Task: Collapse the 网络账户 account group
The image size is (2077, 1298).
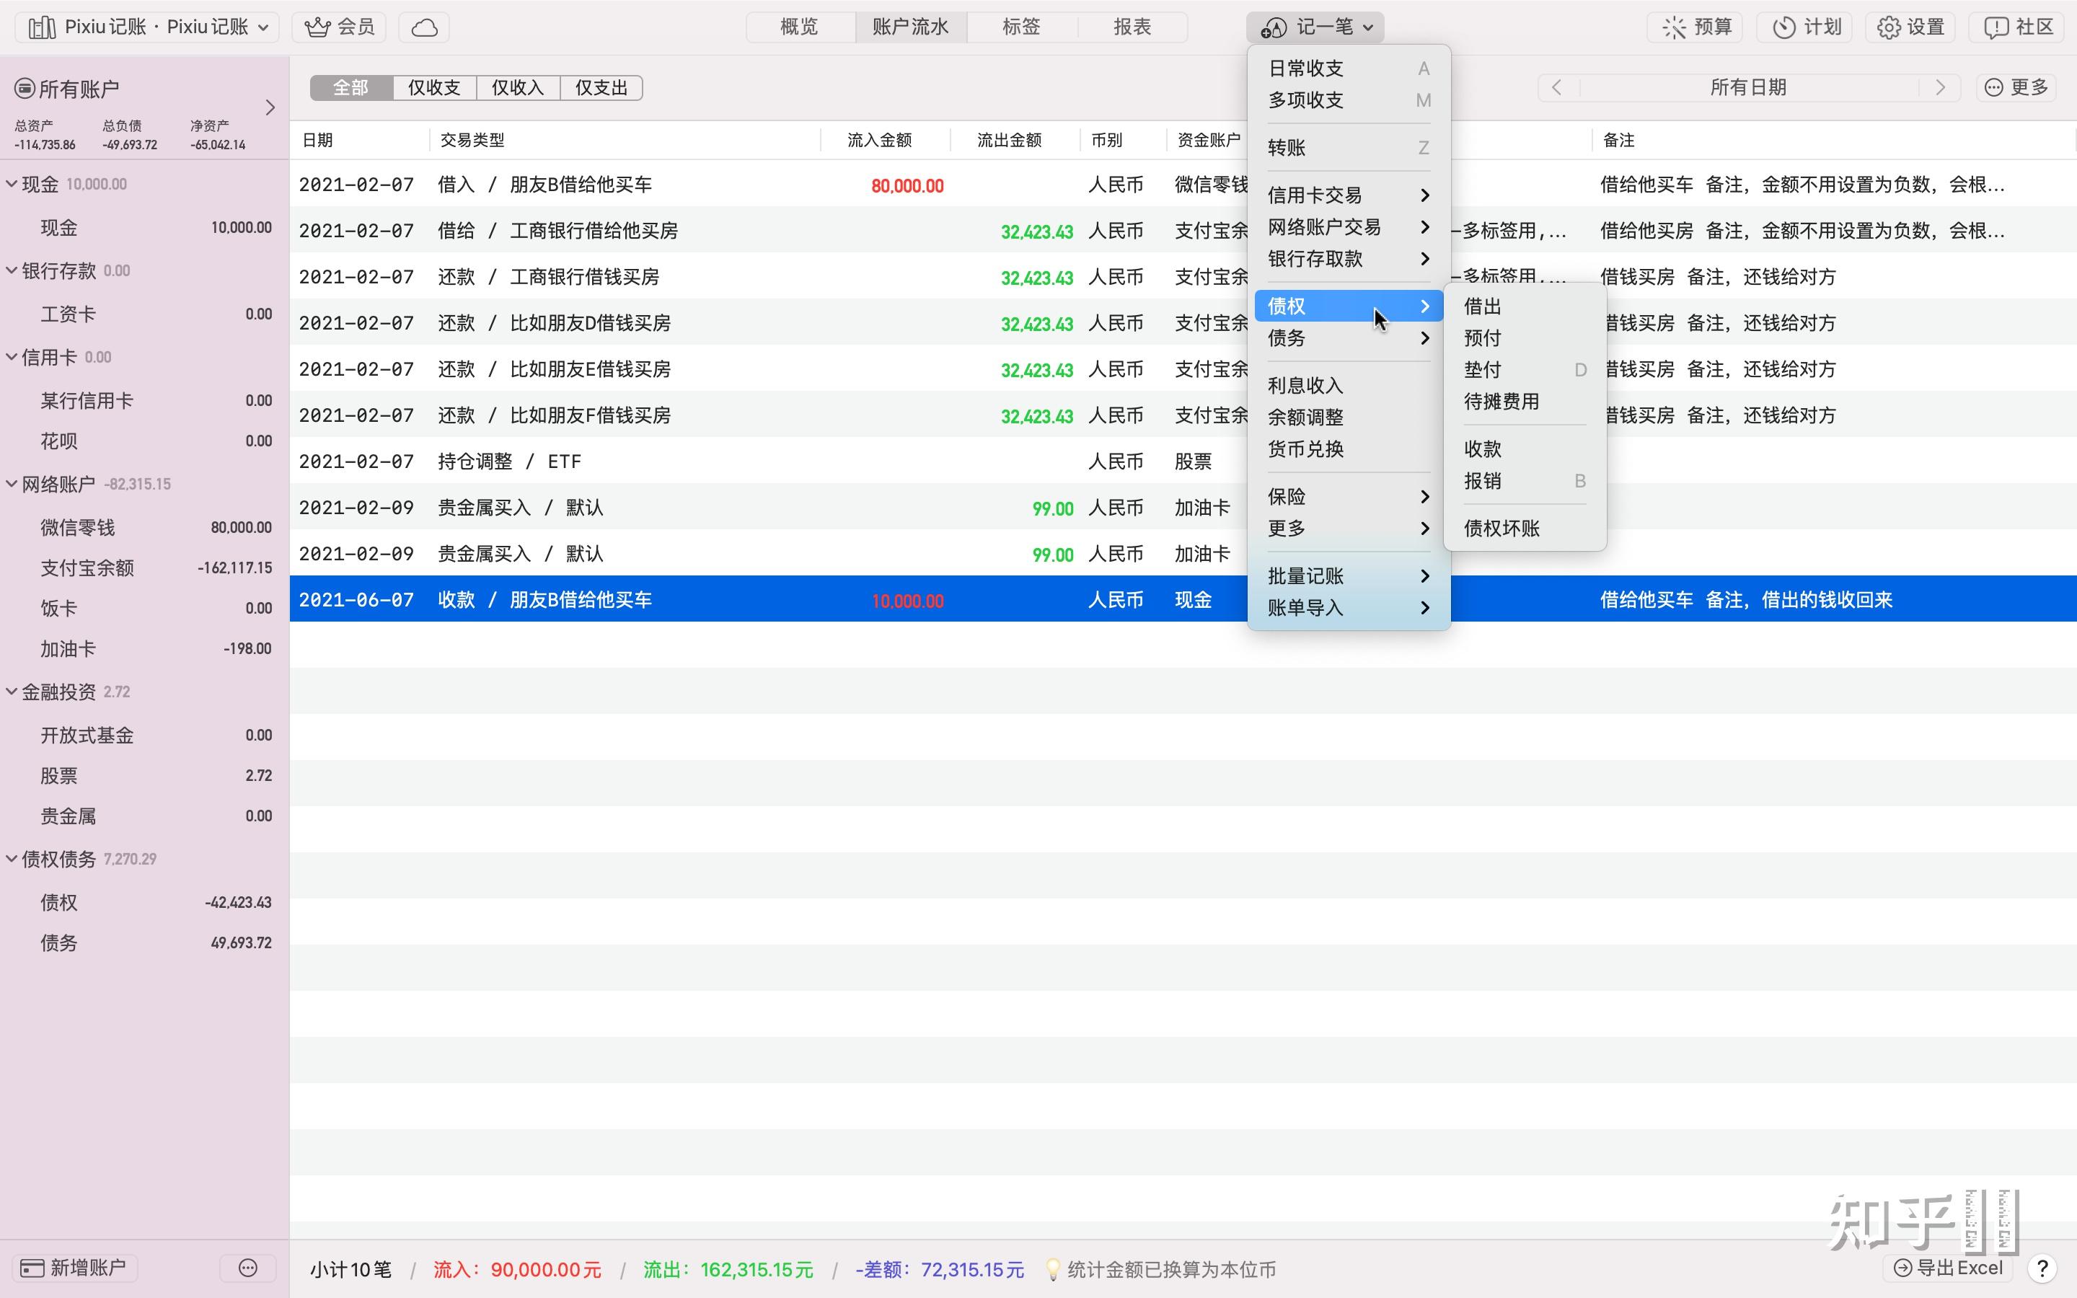Action: tap(11, 484)
